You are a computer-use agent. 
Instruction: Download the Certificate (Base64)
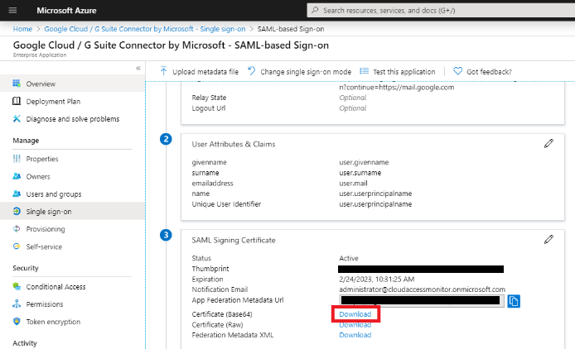pyautogui.click(x=355, y=313)
